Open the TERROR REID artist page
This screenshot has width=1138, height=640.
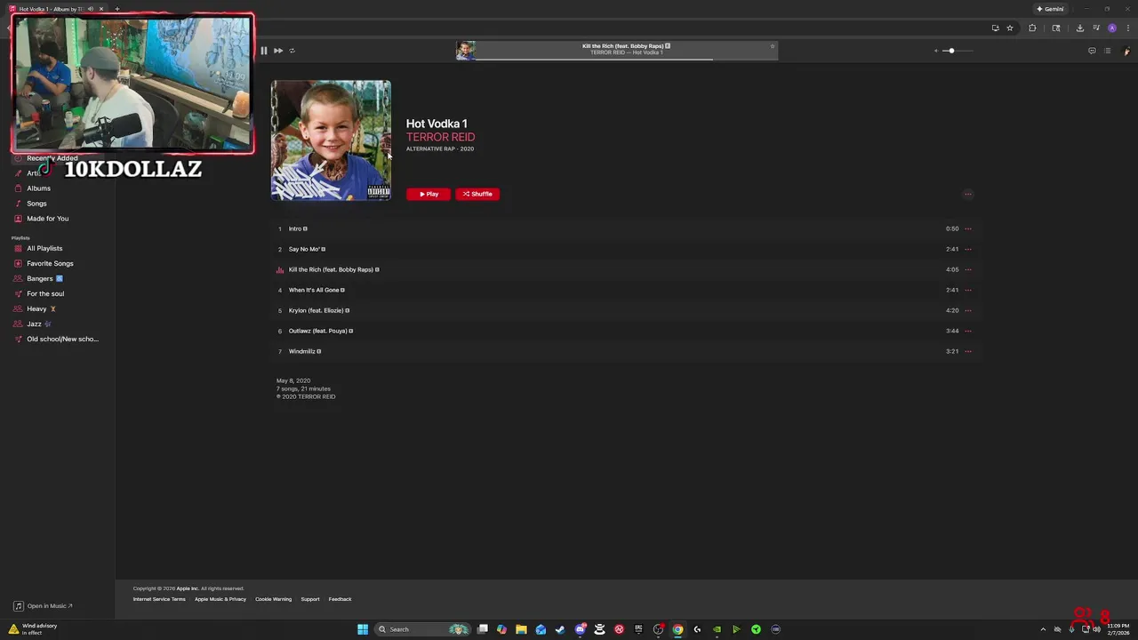(440, 137)
